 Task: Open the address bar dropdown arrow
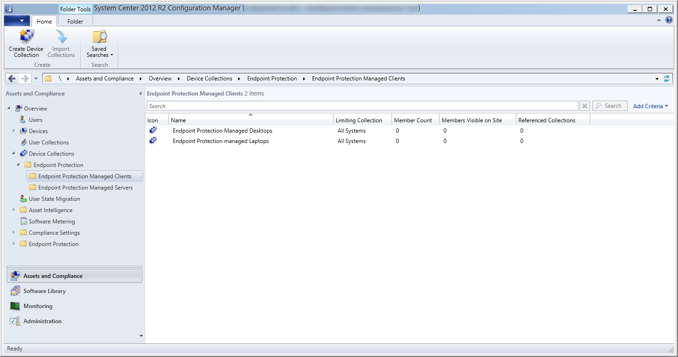click(657, 79)
